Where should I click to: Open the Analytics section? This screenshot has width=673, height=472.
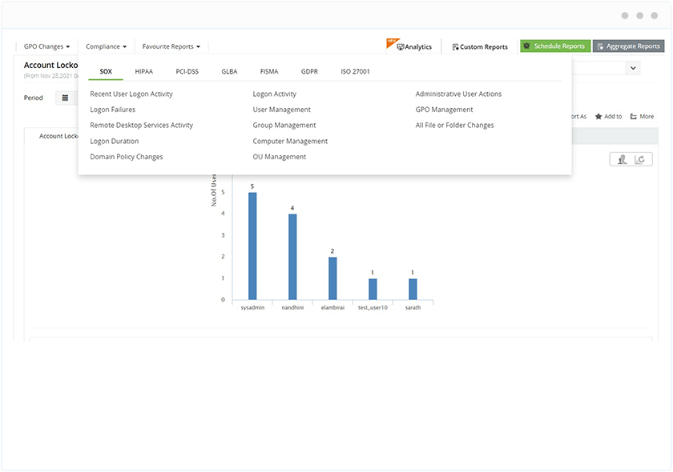click(414, 46)
